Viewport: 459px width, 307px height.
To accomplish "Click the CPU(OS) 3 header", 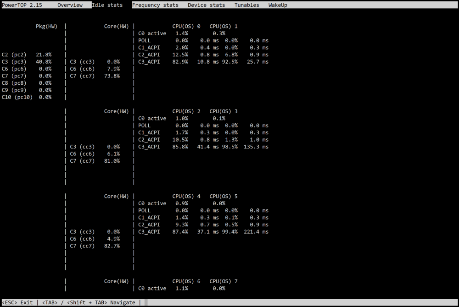I will (224, 111).
